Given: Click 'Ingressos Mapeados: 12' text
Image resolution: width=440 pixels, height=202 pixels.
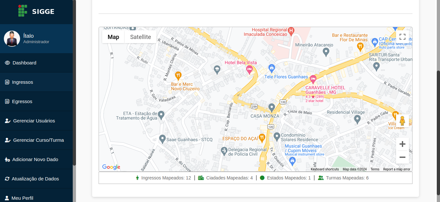Looking at the screenshot, I should point(166,178).
